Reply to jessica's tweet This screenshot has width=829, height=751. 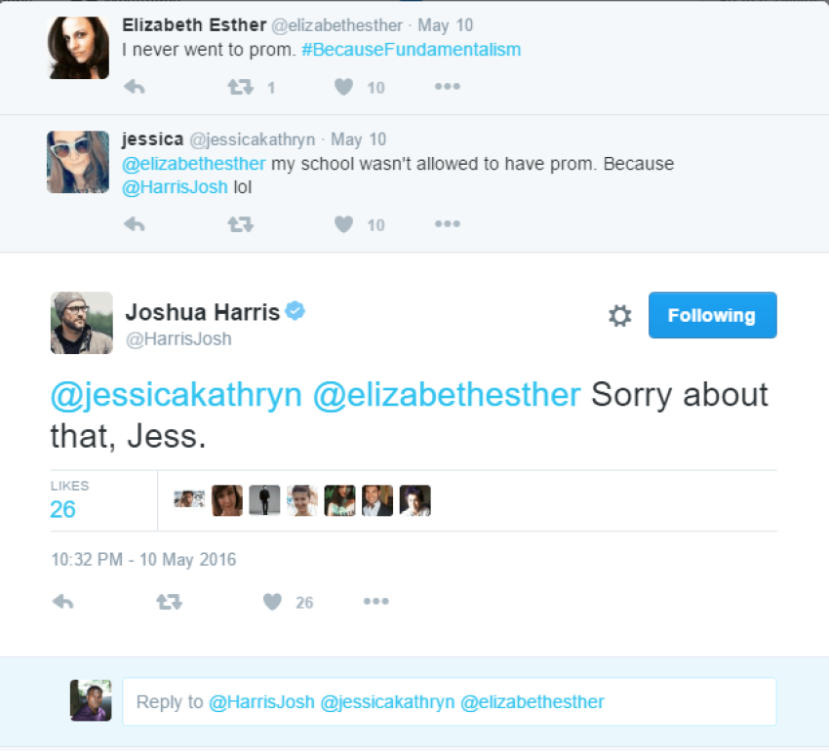(135, 224)
